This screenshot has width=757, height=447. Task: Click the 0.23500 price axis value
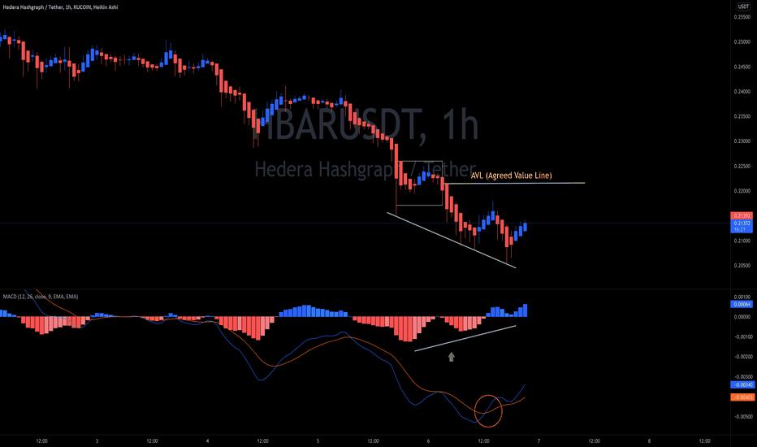(x=742, y=116)
